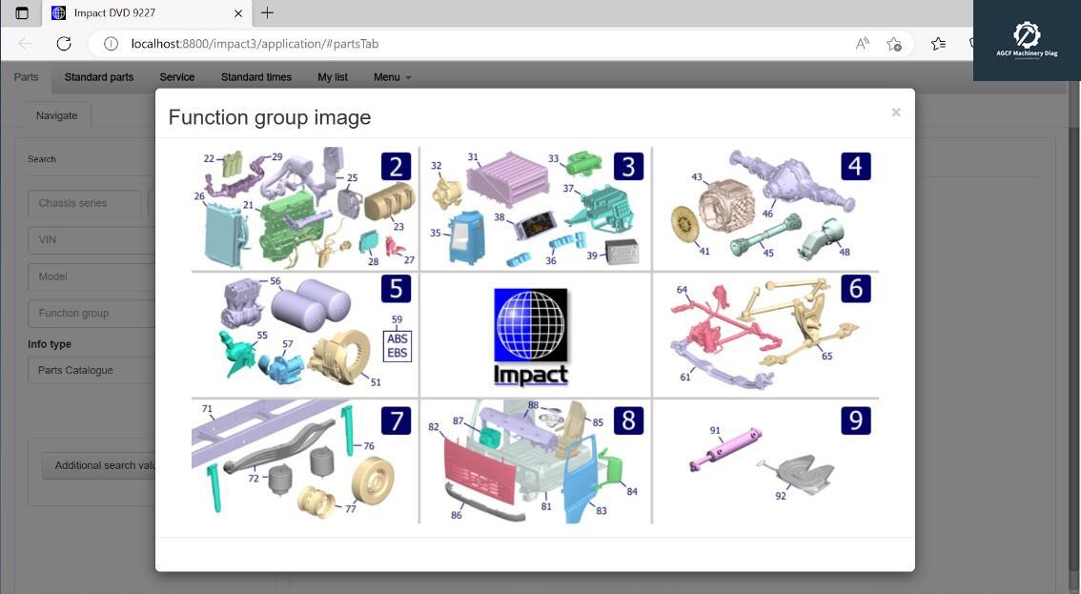Select function group 8 cab tile
Image resolution: width=1081 pixels, height=594 pixels.
(x=536, y=461)
